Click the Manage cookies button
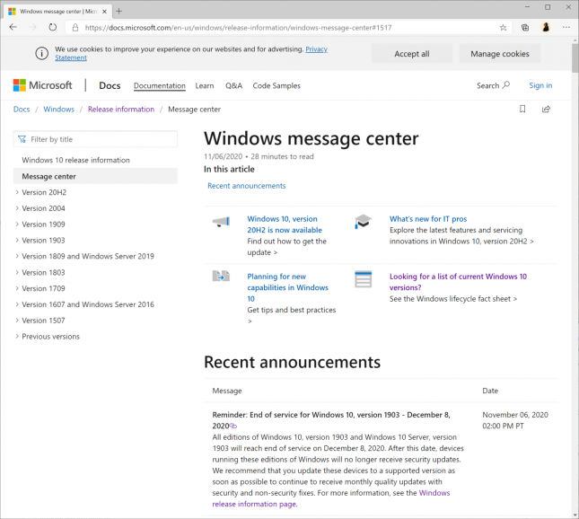 [x=500, y=54]
